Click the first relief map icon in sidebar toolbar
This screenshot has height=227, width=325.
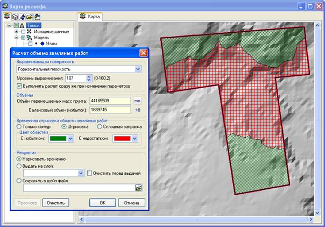tap(5, 17)
